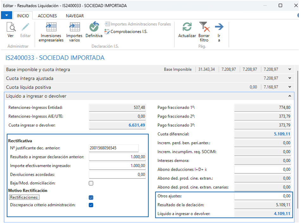Expand Base imponible y cuota íntegra section
Viewport: 301px width, 224px height.
290,69
